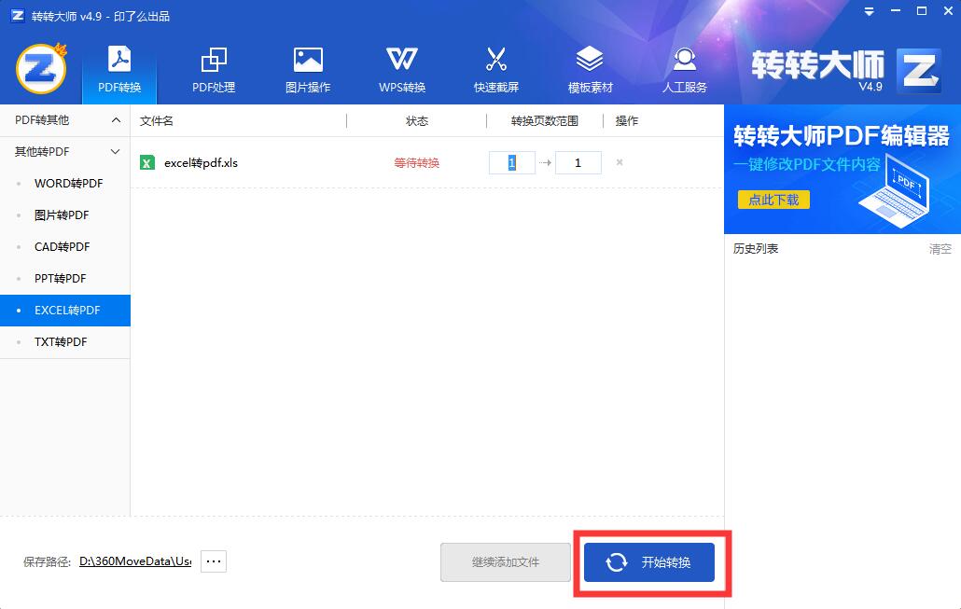
Task: Click the 历史列表 heading
Action: coord(756,249)
